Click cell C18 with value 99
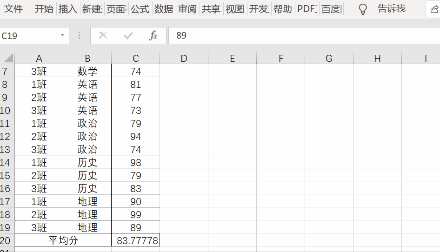 click(x=136, y=214)
